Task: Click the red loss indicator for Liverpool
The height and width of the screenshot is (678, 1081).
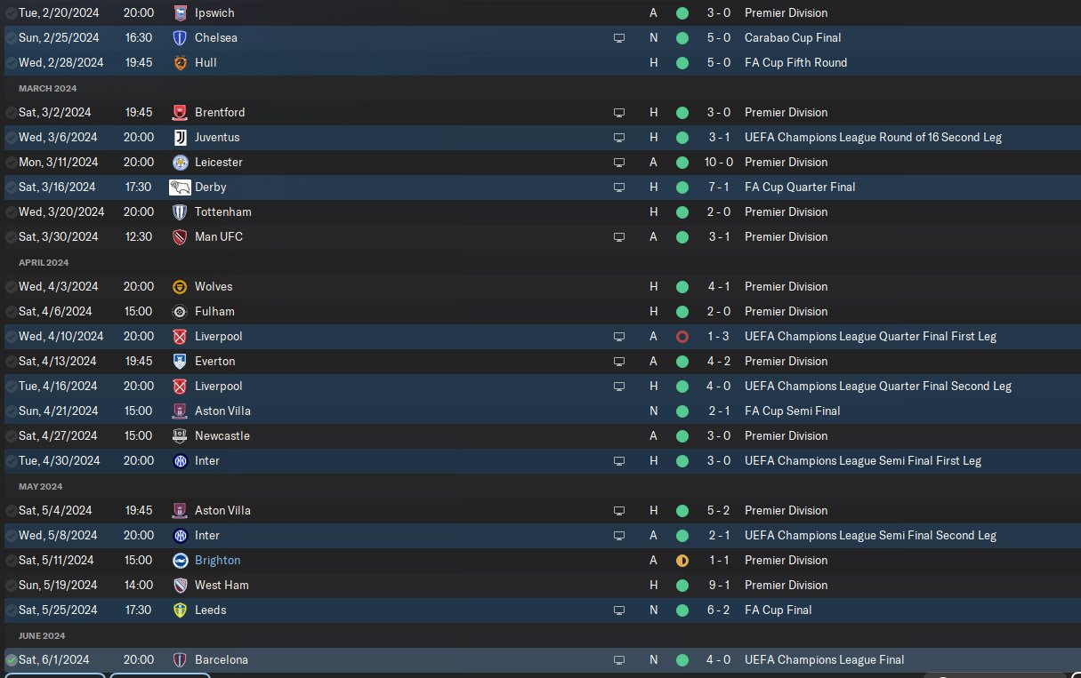Action: [682, 337]
